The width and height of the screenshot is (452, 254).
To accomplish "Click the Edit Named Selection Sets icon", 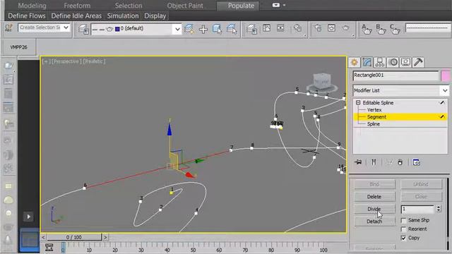I will pyautogui.click(x=8, y=28).
